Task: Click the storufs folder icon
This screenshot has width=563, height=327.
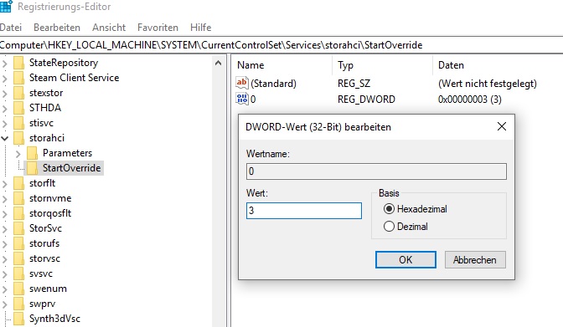Action: click(x=18, y=243)
